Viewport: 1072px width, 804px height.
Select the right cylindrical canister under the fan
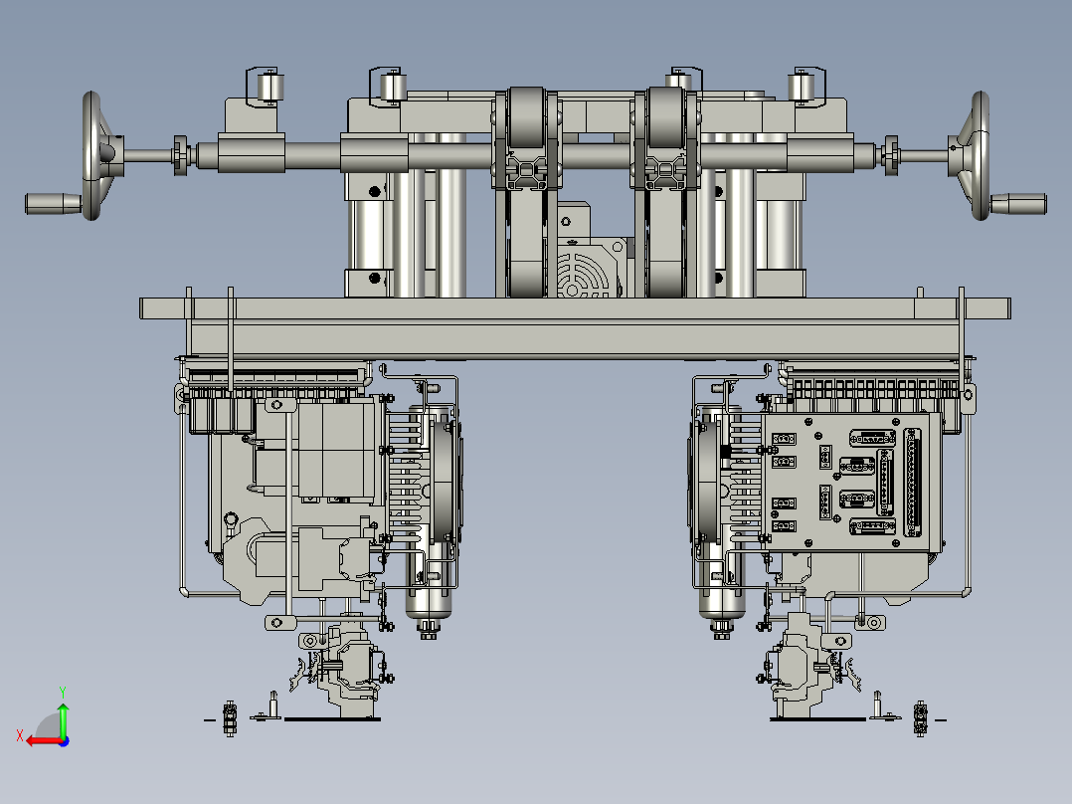coord(719,596)
